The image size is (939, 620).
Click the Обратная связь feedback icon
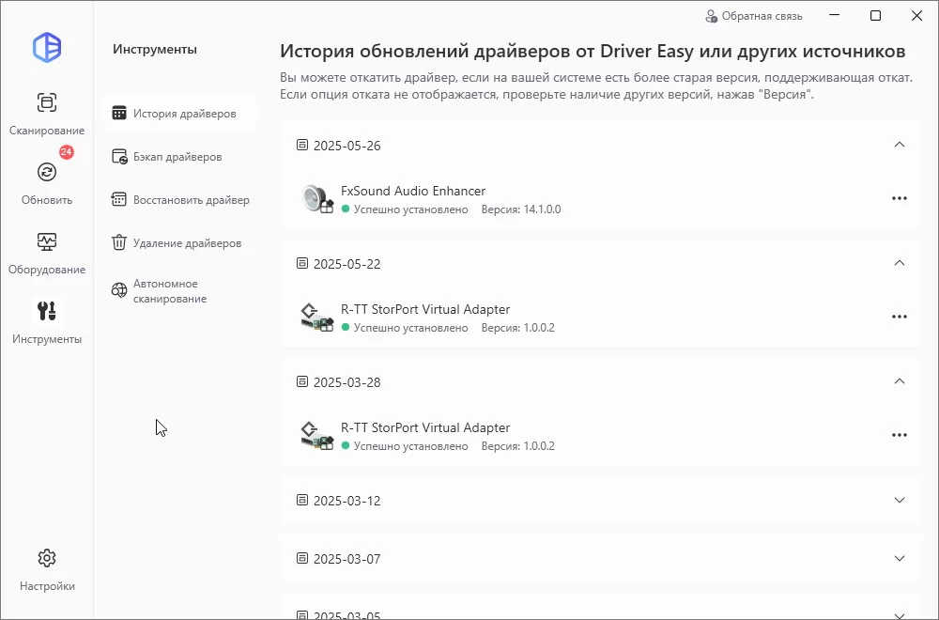click(x=712, y=16)
